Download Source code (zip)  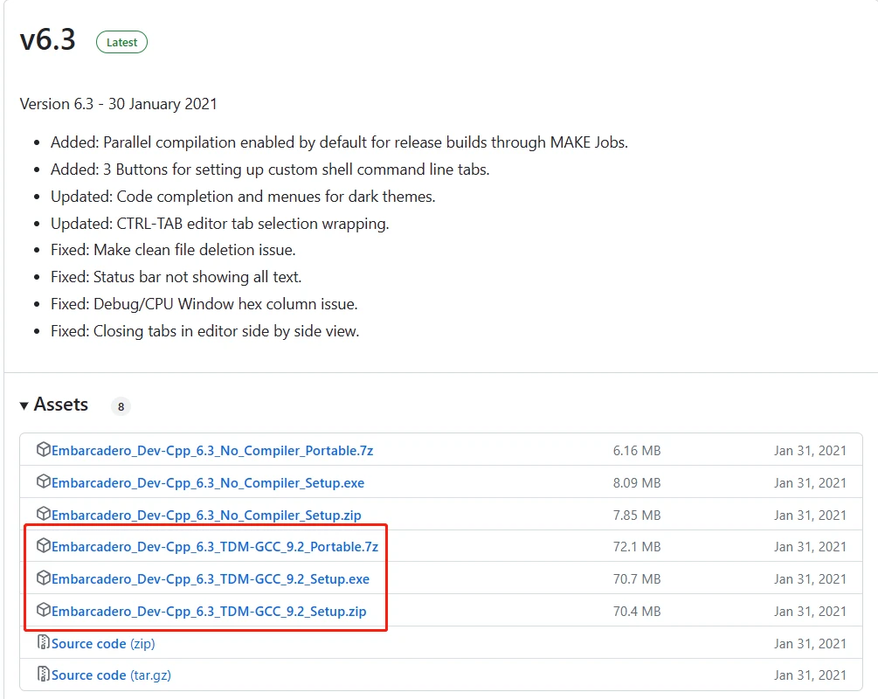103,644
